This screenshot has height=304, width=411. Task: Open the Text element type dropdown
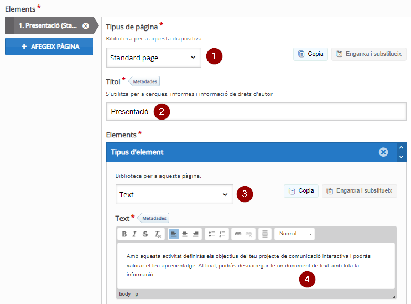[174, 194]
